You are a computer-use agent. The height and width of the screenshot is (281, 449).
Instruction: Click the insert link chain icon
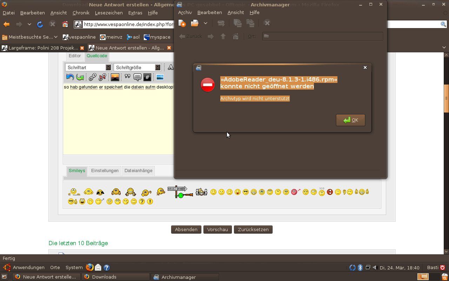92,77
